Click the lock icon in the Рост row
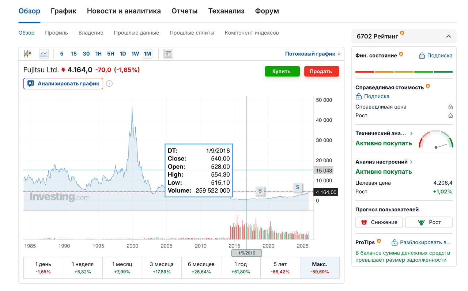 tap(450, 116)
